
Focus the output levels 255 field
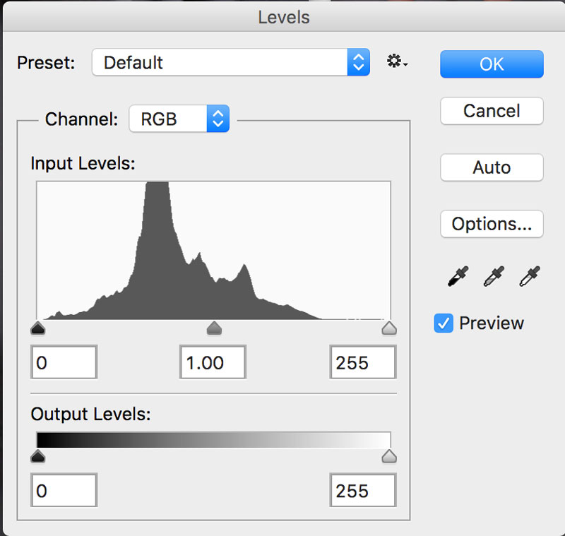click(363, 490)
